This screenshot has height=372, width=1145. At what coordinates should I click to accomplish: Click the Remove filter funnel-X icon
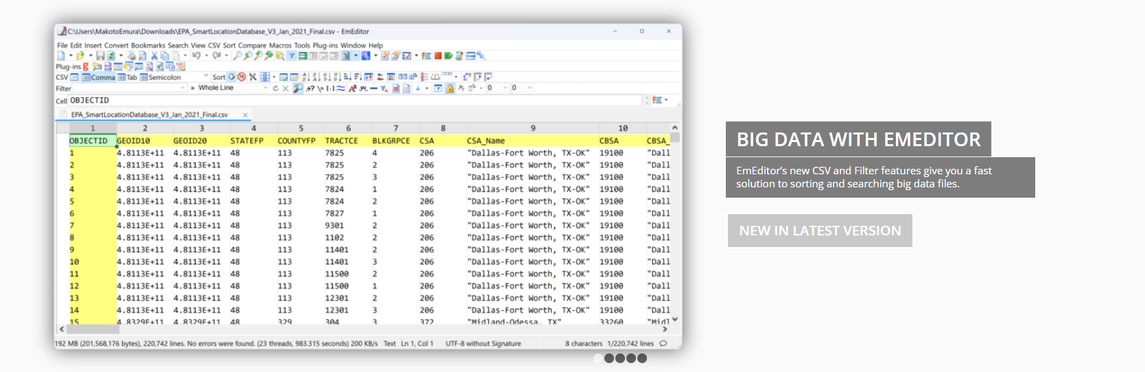(x=383, y=88)
